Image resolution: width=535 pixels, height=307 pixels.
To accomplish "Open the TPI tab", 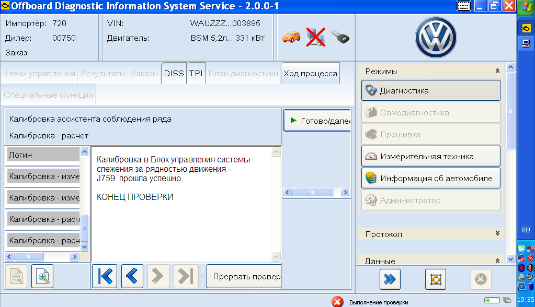I will pyautogui.click(x=196, y=74).
